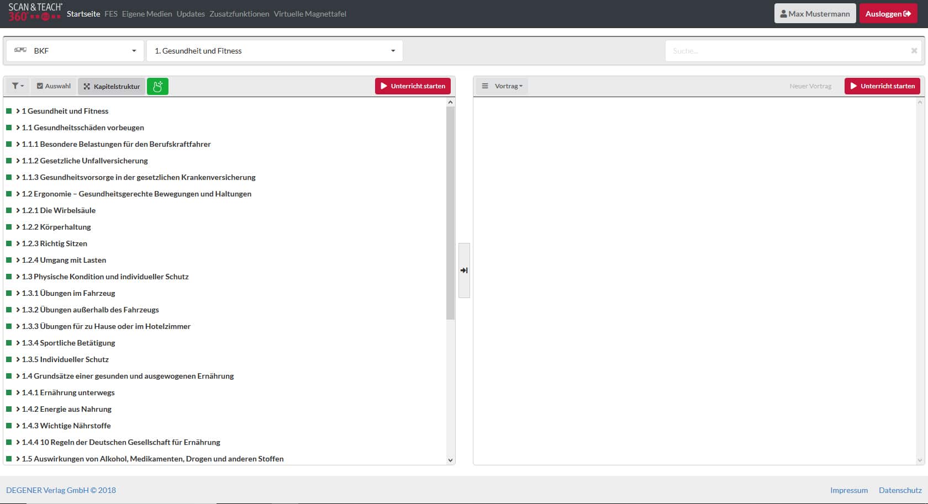Viewport: 928px width, 504px height.
Task: Click green square beside 1.4.1 Ernährung unterwegs
Action: tap(9, 392)
